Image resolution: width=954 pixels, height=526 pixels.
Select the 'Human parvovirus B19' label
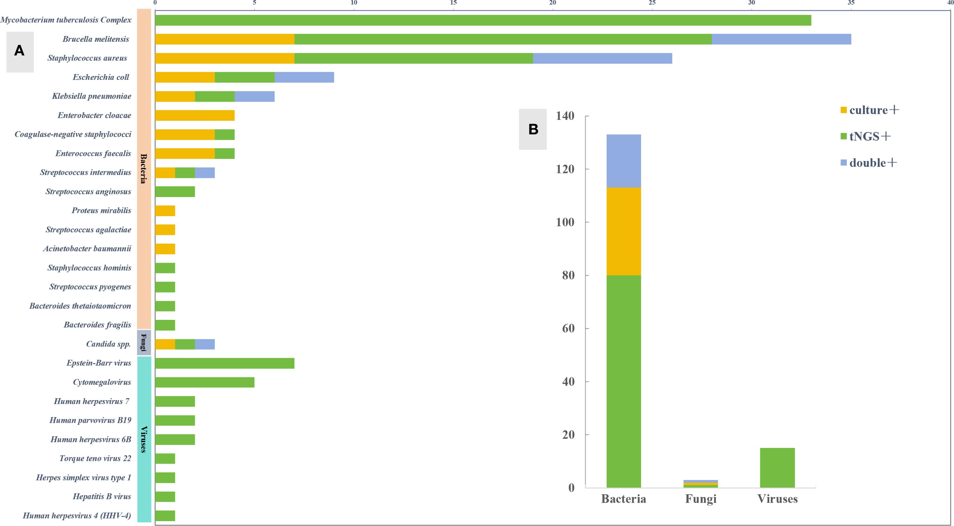(x=90, y=420)
